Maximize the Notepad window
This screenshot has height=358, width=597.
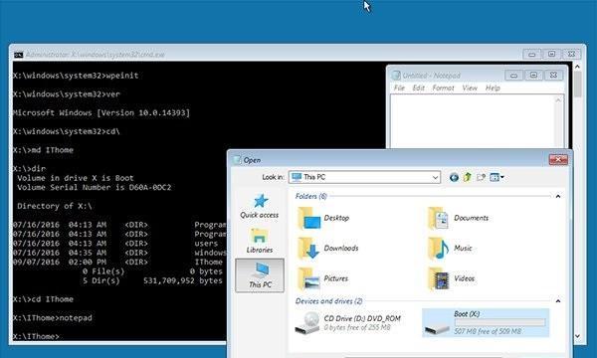tap(533, 76)
